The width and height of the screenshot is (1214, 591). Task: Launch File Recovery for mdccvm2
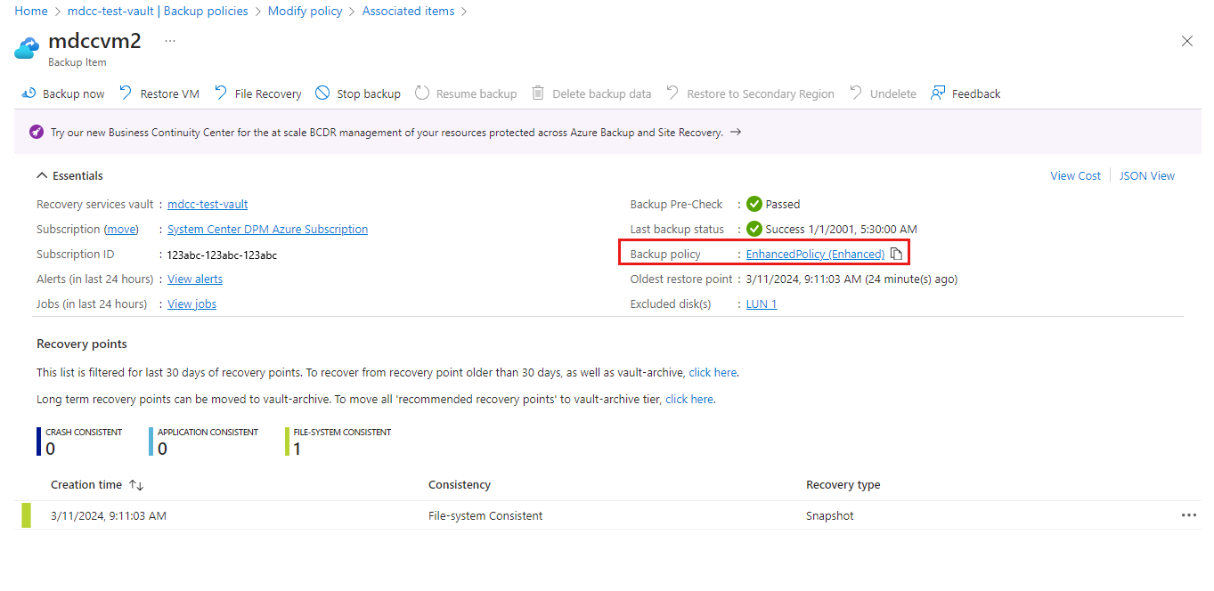pos(257,93)
